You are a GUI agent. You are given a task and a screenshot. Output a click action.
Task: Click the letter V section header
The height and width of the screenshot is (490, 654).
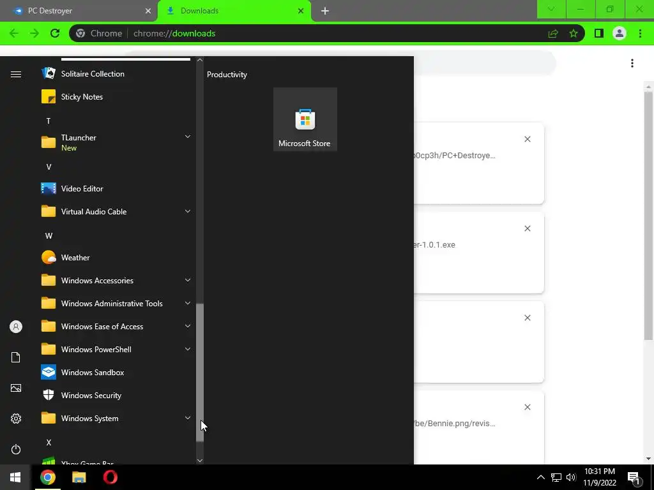49,167
